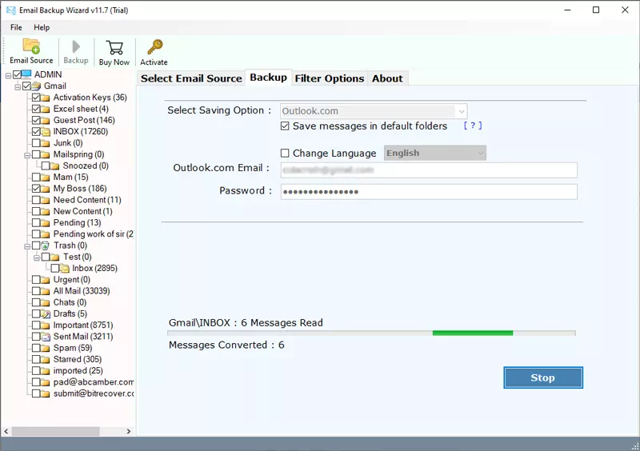Enable the Change Language checkbox

click(x=285, y=153)
